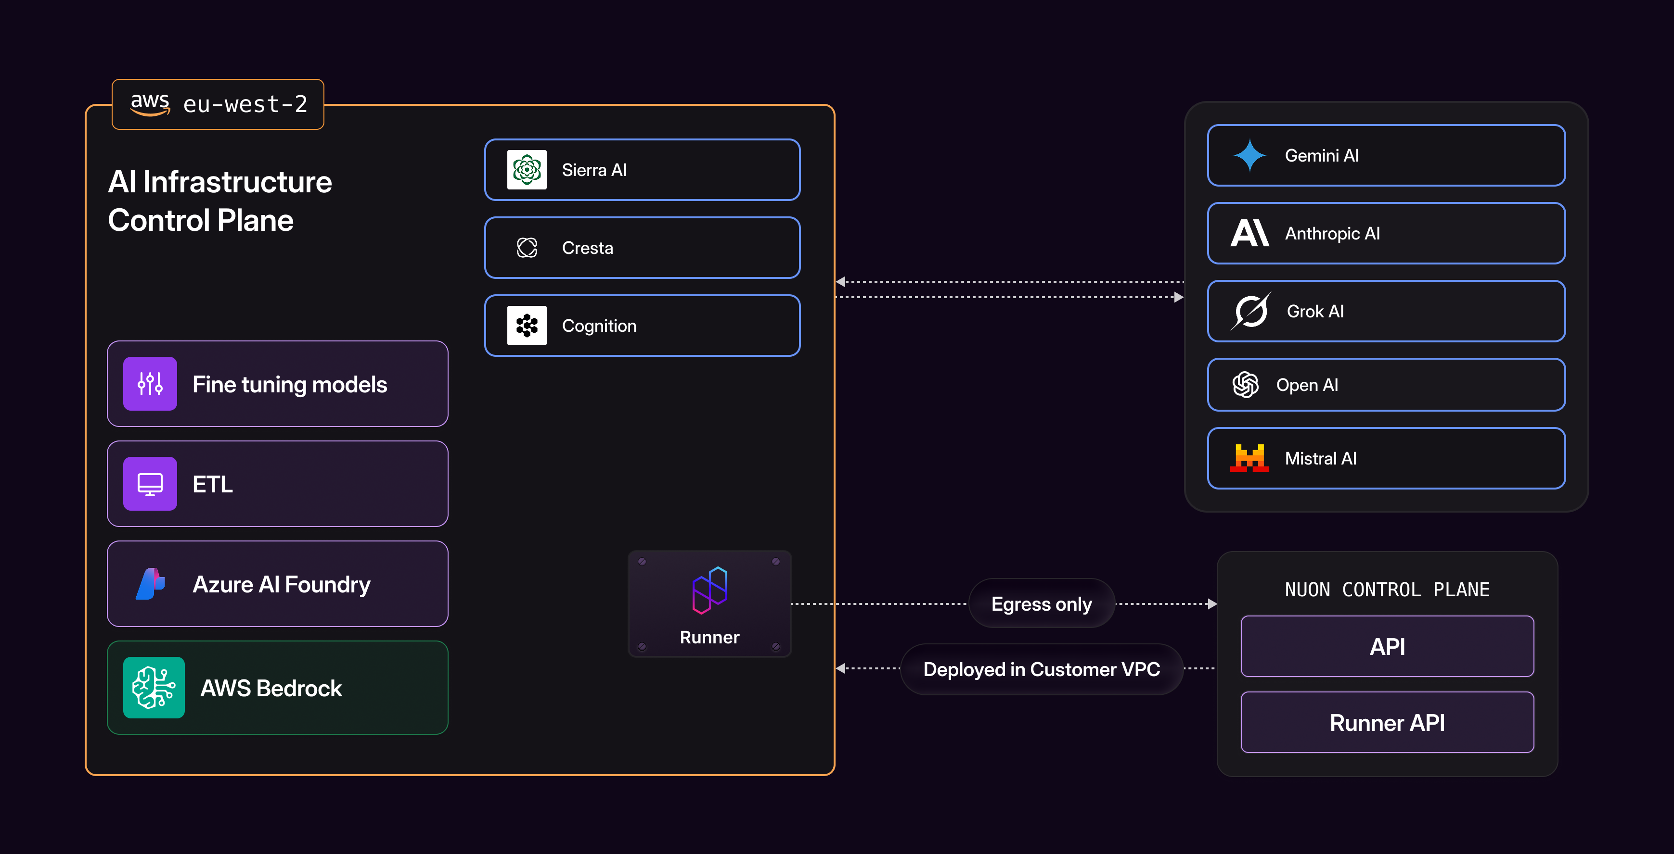Click the eu-west-2 region text
1674x854 pixels.
point(245,104)
